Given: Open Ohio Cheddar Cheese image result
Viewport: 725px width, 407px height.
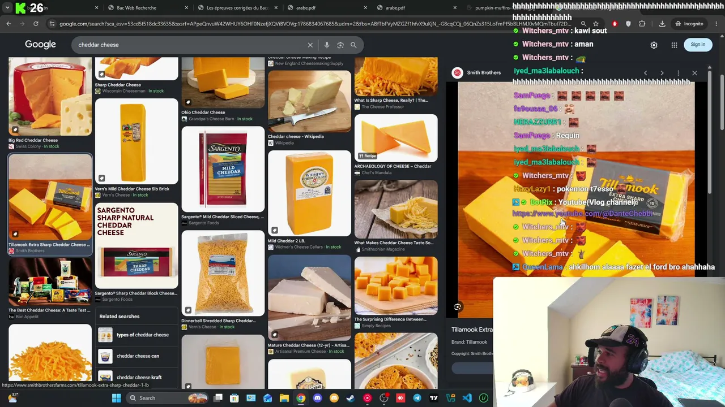Looking at the screenshot, I should click(x=223, y=83).
